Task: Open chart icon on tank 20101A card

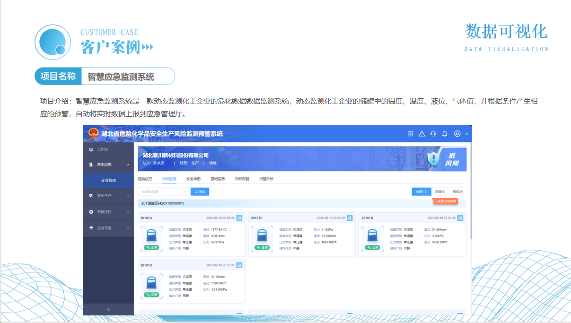Action: [239, 218]
